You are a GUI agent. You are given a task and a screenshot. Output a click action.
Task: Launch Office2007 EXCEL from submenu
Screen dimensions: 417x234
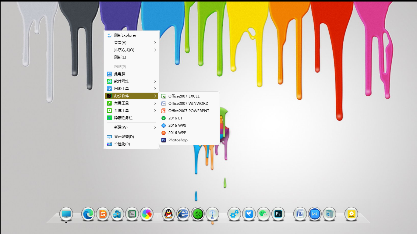click(x=189, y=96)
